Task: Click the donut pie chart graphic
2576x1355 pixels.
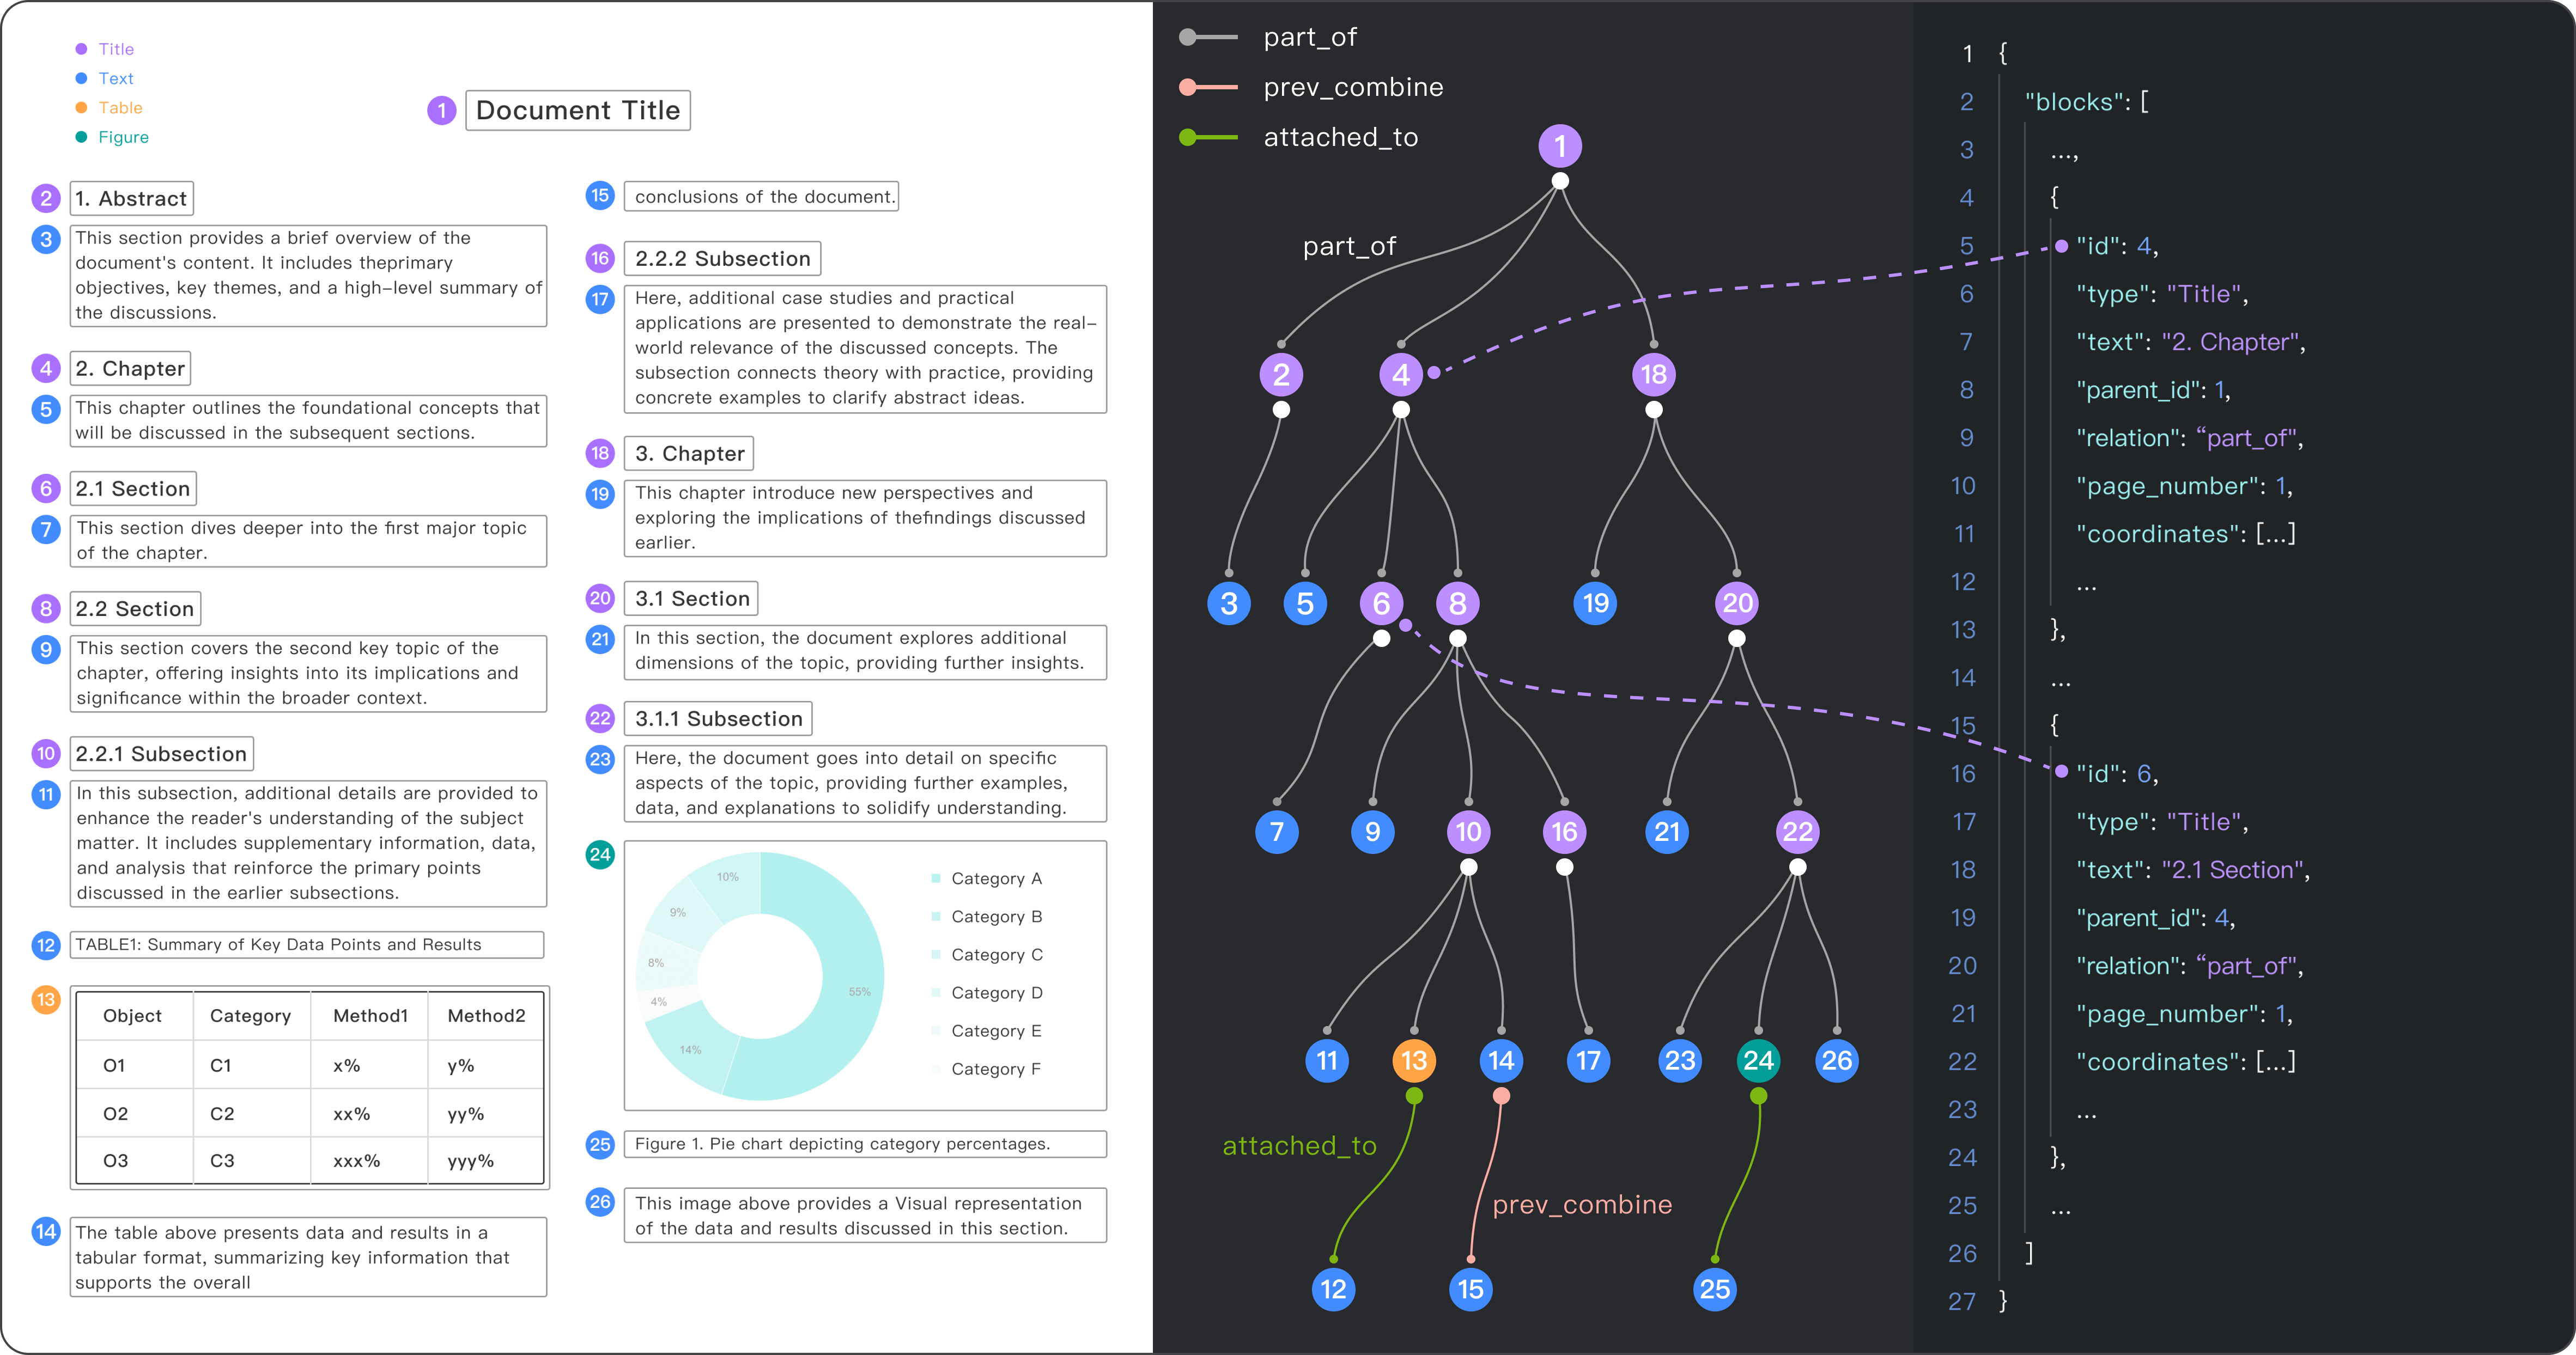Action: (760, 976)
